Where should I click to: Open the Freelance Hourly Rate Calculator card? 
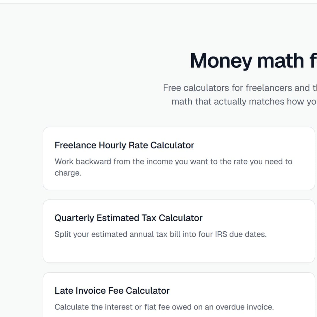[179, 158]
